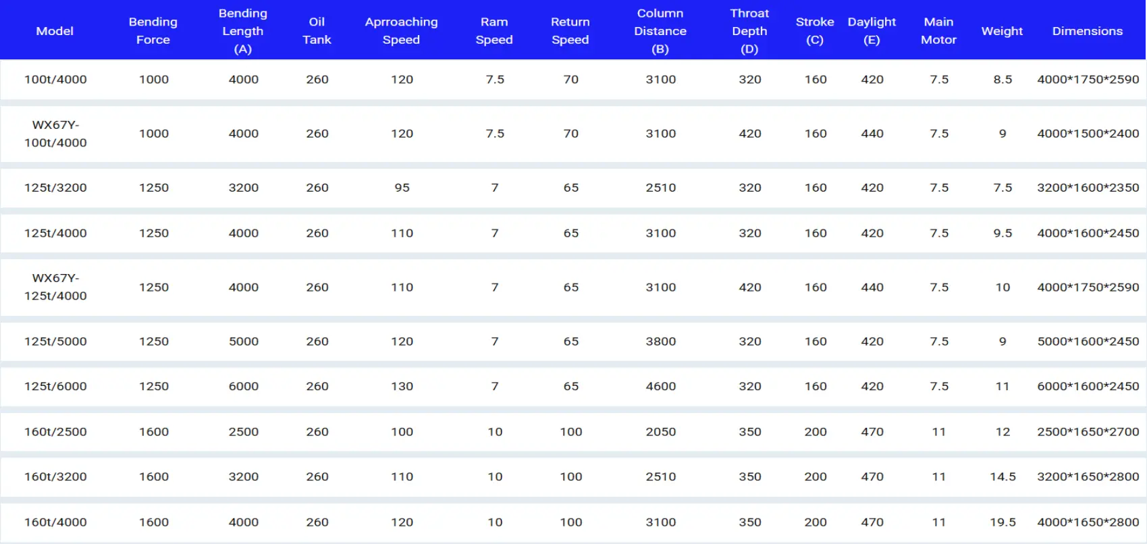Select the 3800 column distance cell

click(660, 342)
